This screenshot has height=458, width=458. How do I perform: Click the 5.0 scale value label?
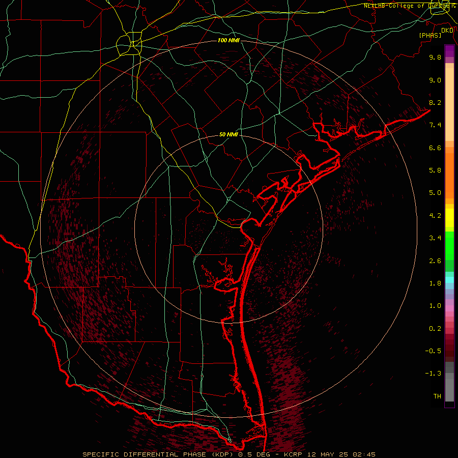tap(435, 193)
